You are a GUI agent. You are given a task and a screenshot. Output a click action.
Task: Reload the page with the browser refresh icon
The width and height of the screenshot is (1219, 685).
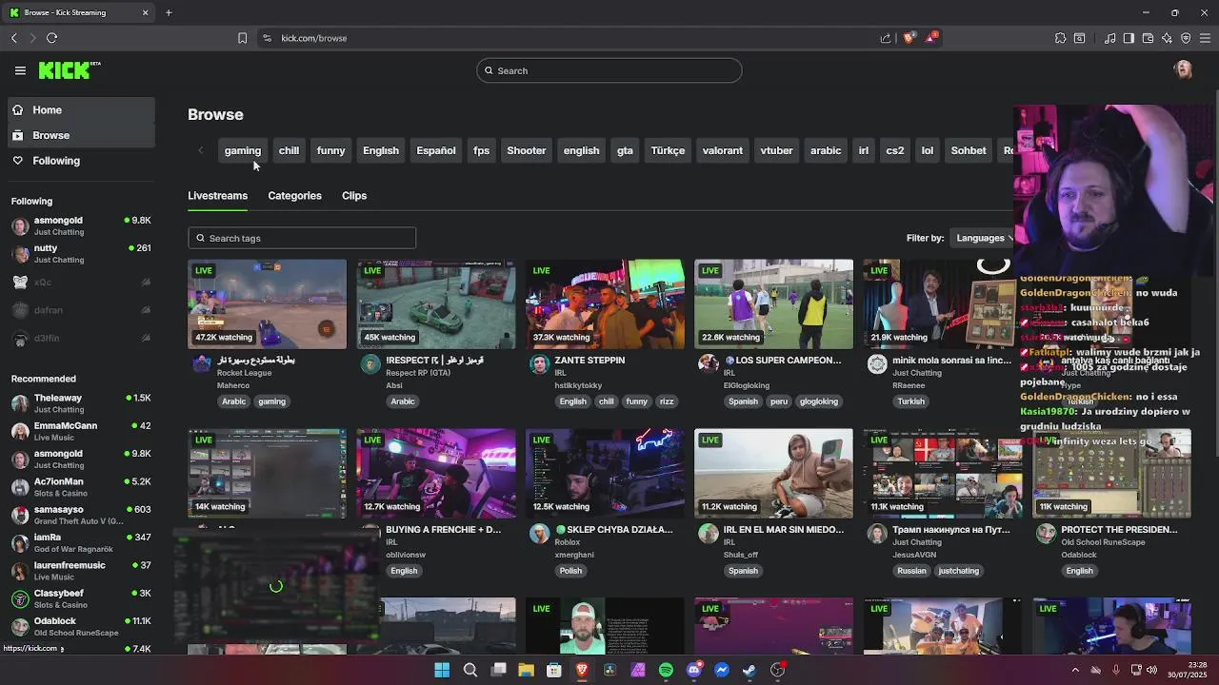pyautogui.click(x=51, y=38)
